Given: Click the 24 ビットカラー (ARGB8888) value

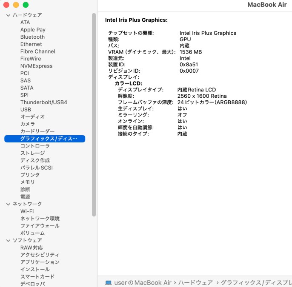Looking at the screenshot, I should tap(212, 102).
